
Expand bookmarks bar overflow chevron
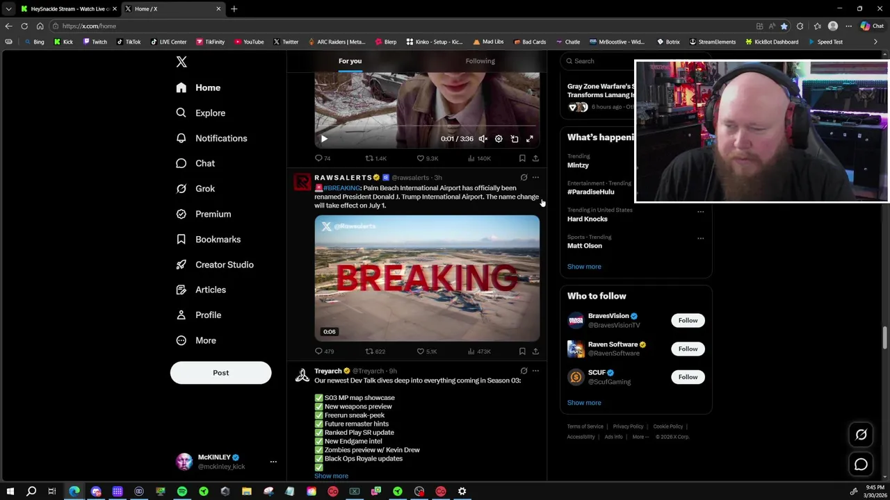click(875, 42)
